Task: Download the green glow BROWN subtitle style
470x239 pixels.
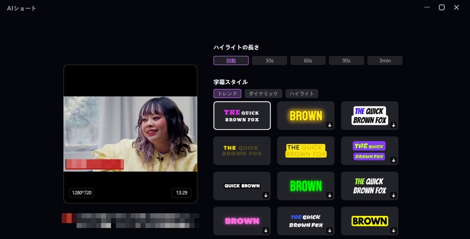Action: click(330, 196)
